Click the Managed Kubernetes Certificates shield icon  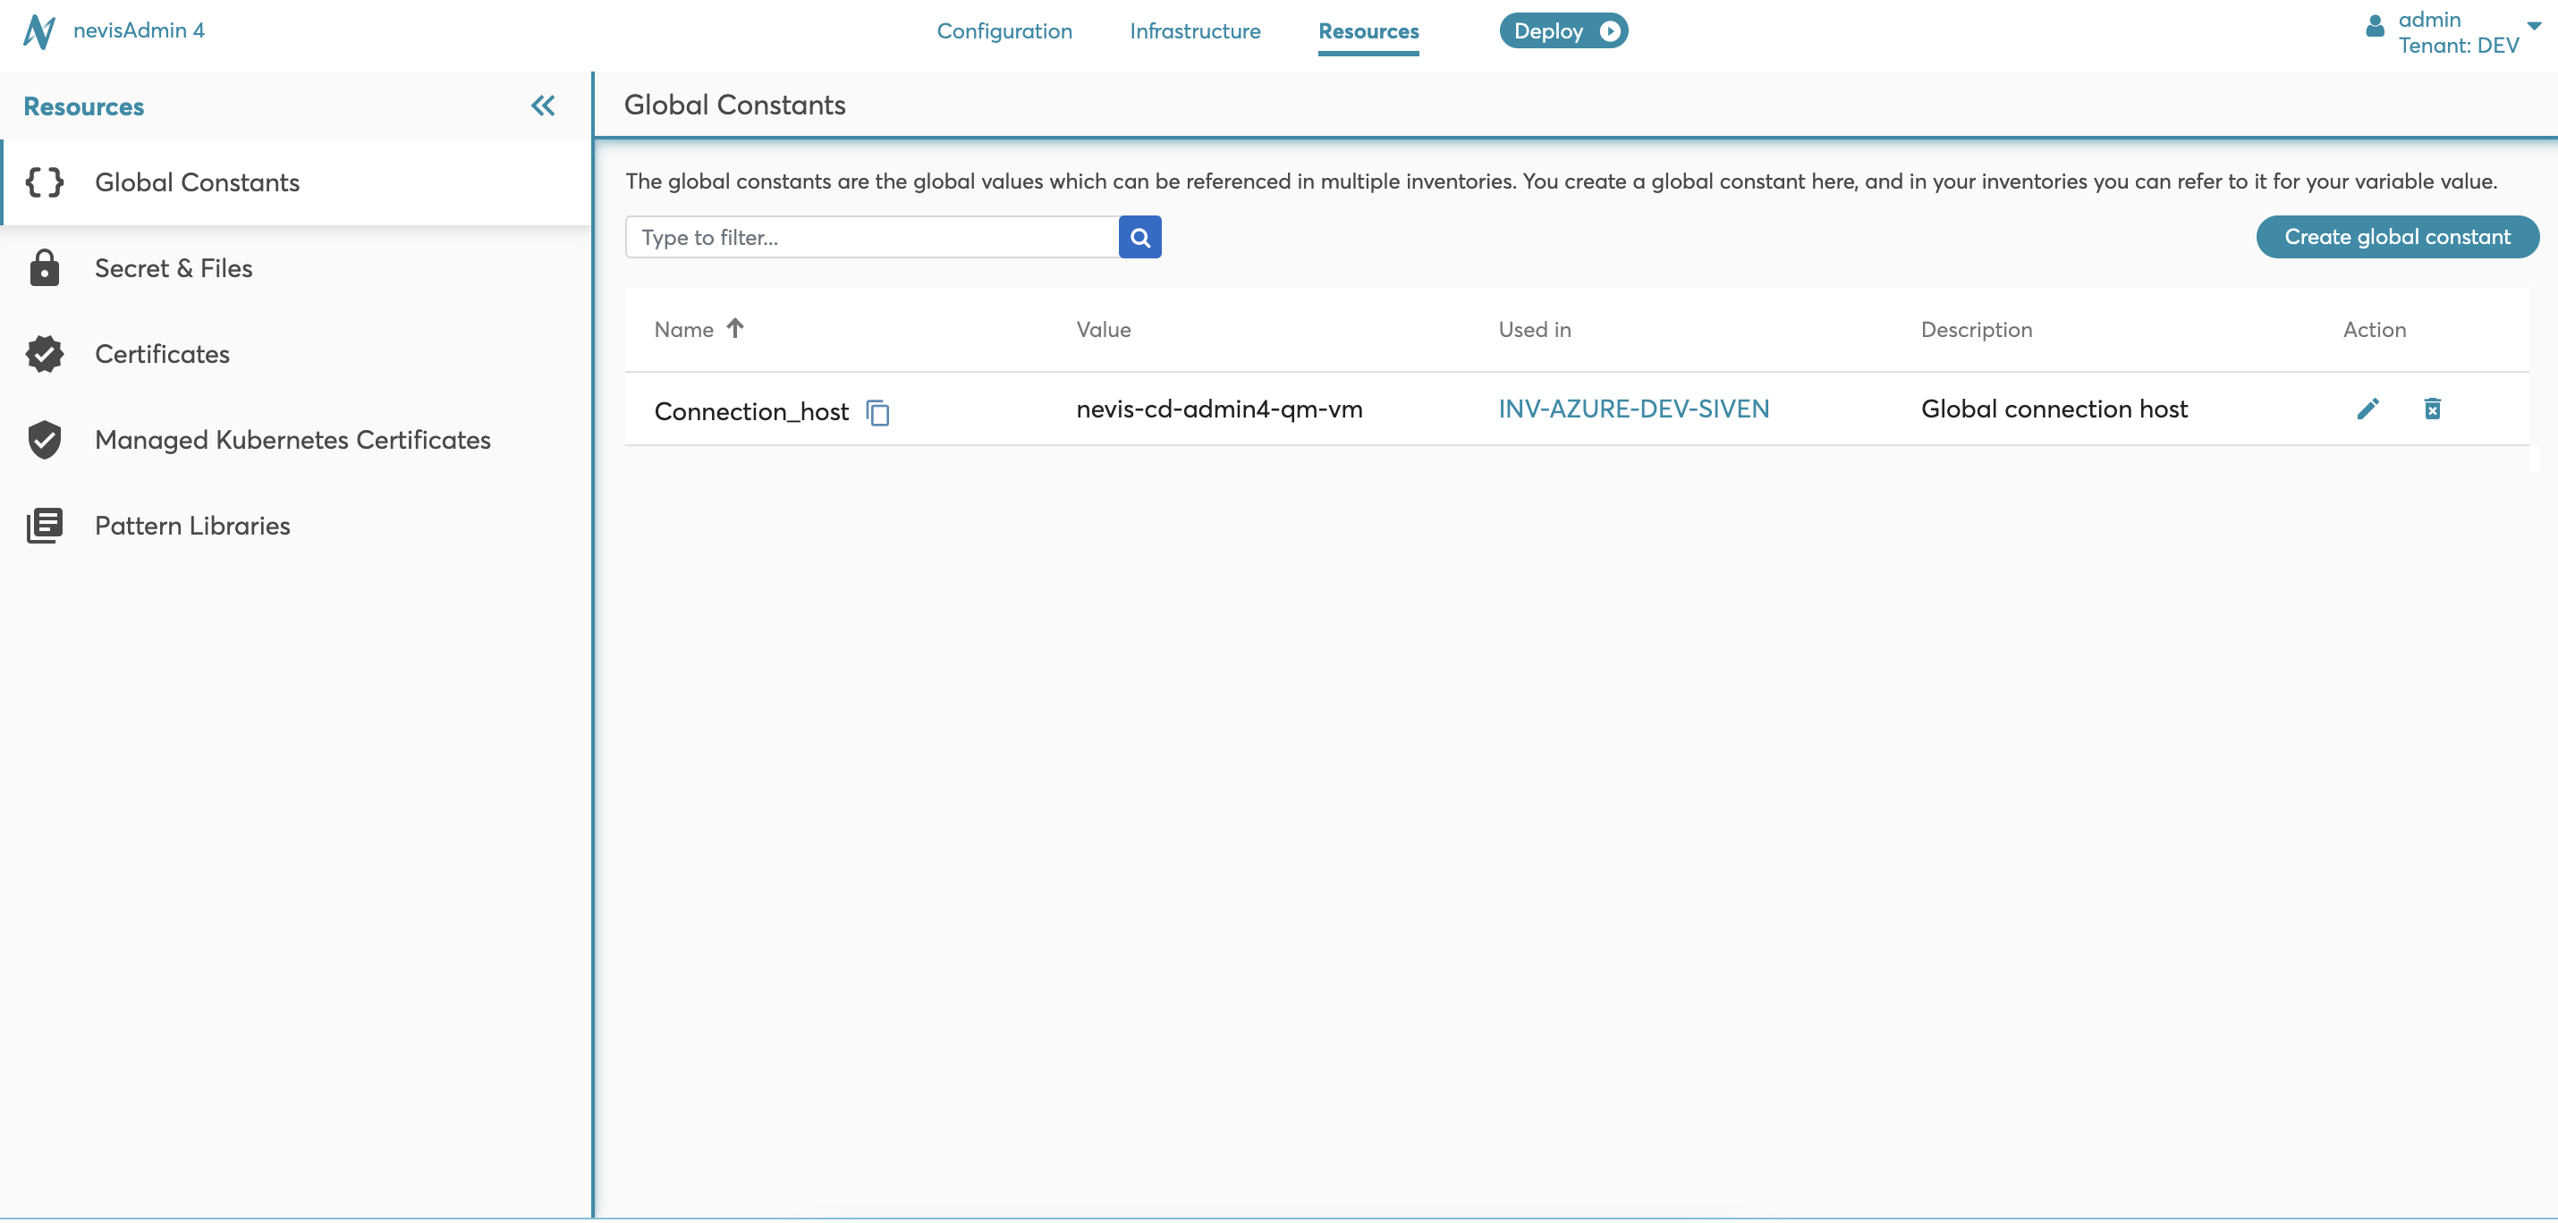coord(45,440)
